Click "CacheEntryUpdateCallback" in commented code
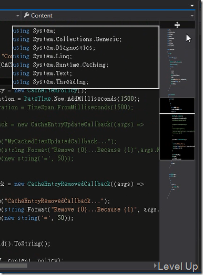The width and height of the screenshot is (203, 275). tap(70, 124)
